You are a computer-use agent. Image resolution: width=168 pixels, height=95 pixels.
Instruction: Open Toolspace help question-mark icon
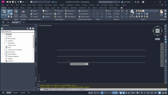click(x=33, y=28)
